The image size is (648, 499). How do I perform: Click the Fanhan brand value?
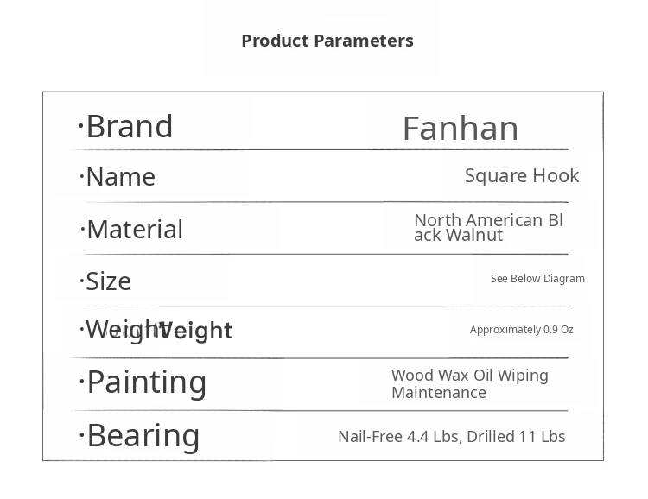[460, 129]
